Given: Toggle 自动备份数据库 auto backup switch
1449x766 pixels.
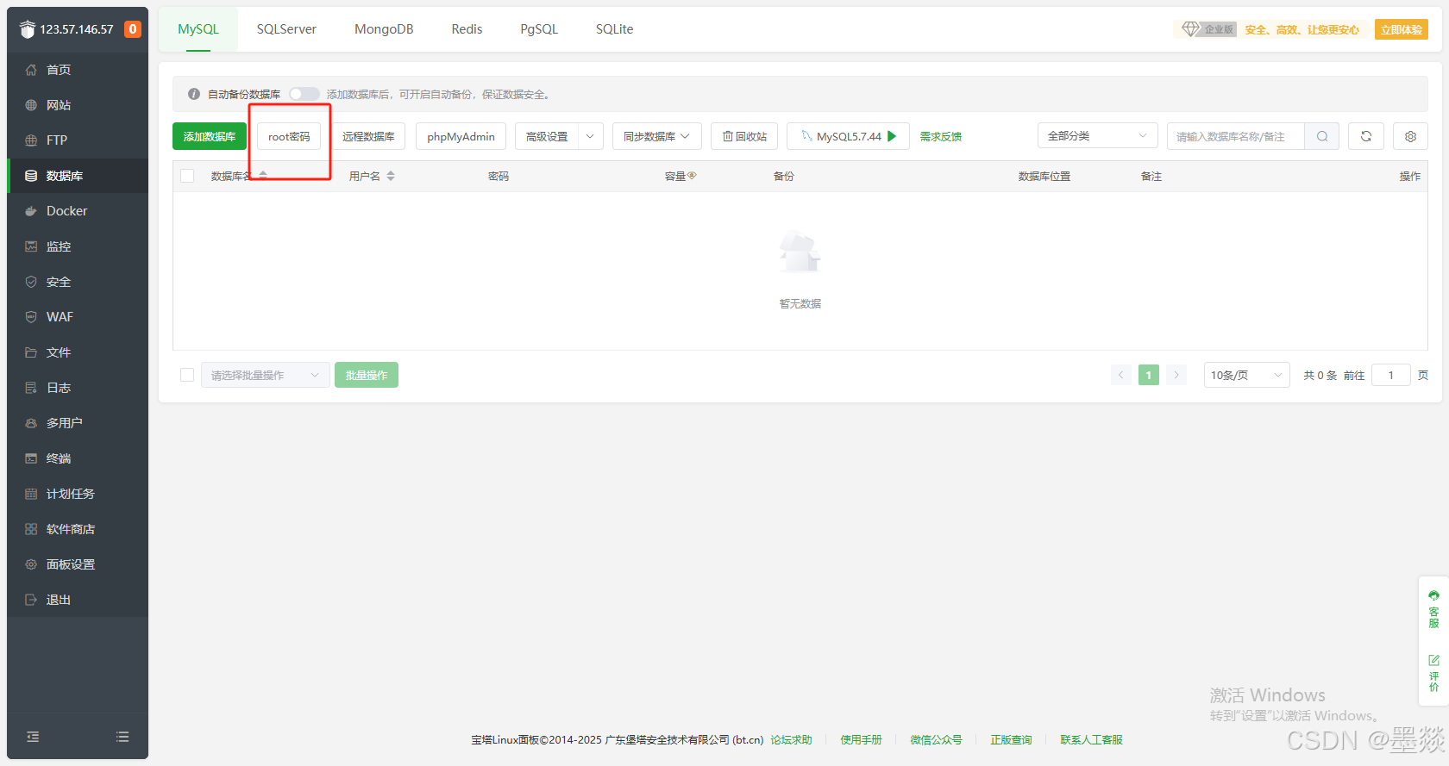Looking at the screenshot, I should click(304, 94).
